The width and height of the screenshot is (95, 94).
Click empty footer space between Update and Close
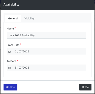(x=48, y=87)
